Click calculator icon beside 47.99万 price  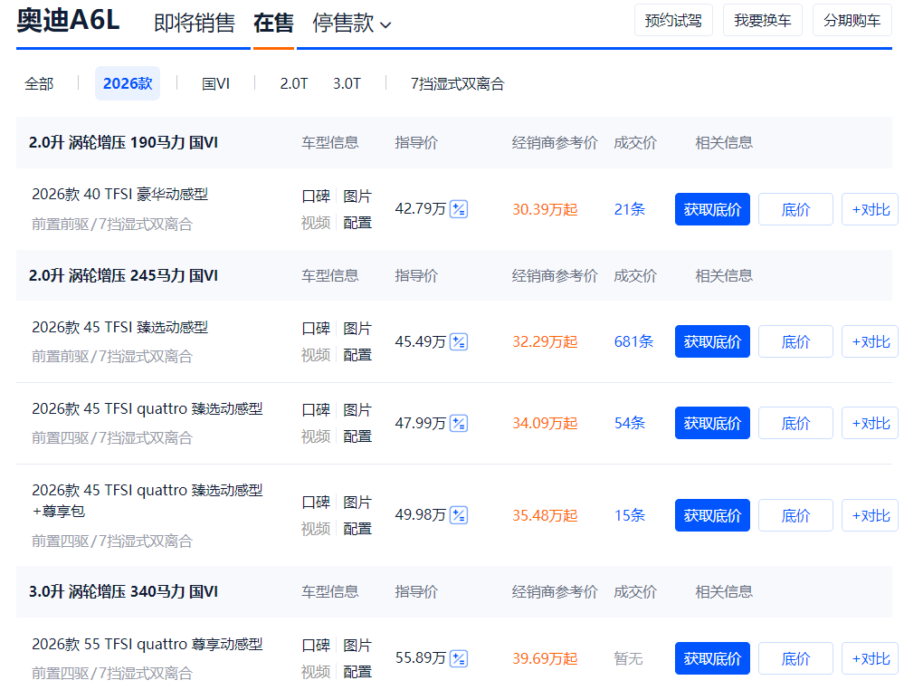pyautogui.click(x=459, y=423)
